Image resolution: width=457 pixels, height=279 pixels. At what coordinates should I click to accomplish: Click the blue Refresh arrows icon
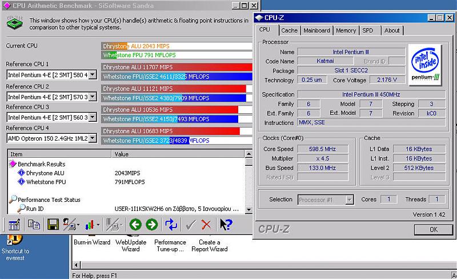pos(171,225)
